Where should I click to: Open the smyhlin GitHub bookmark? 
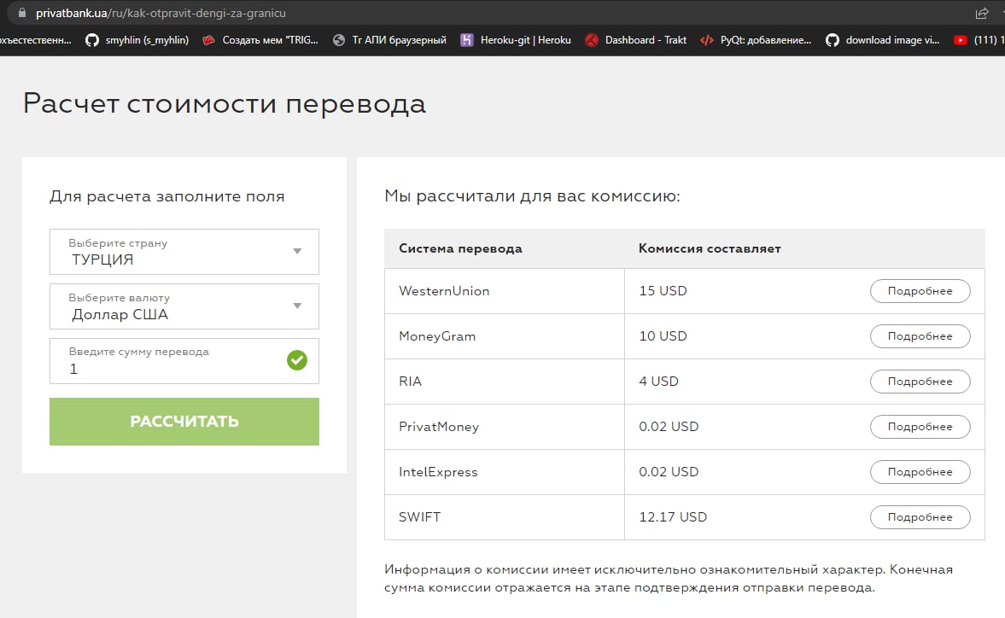tap(140, 39)
